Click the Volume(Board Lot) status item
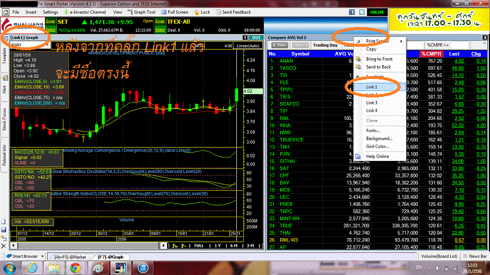This screenshot has width=490, height=275. coord(439,256)
